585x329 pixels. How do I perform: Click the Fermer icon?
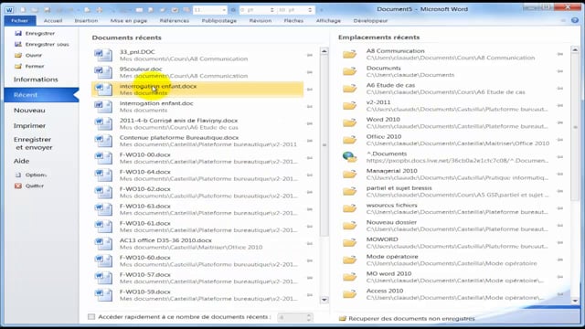pyautogui.click(x=18, y=66)
